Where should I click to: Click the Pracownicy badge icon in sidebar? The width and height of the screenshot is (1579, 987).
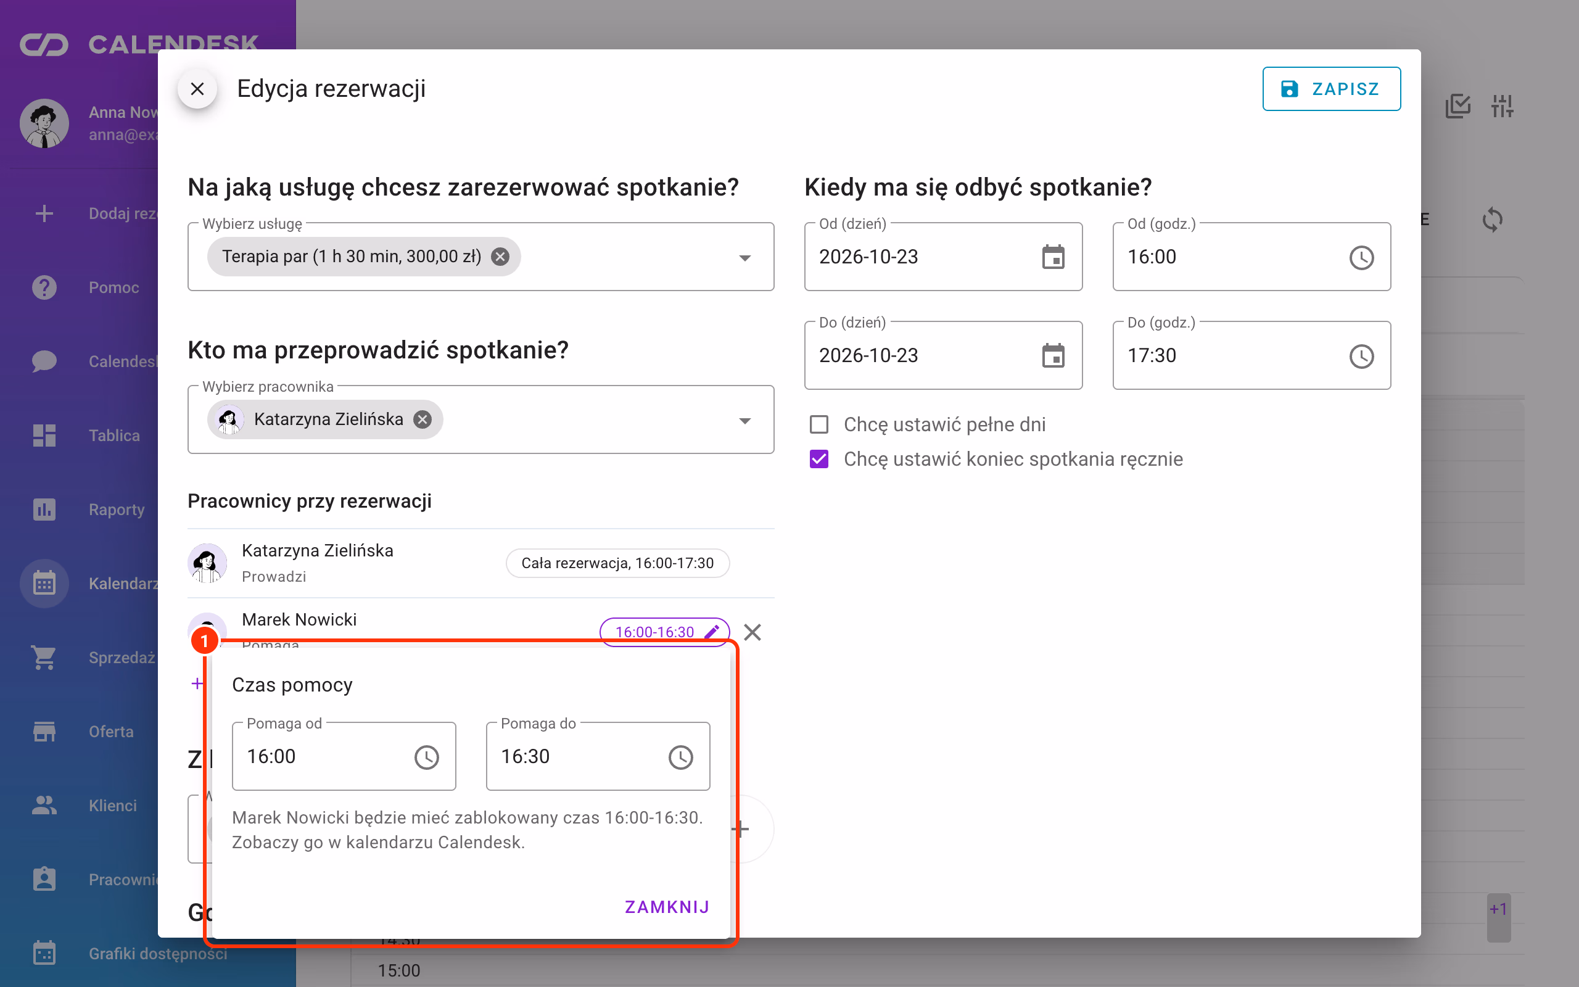point(44,879)
